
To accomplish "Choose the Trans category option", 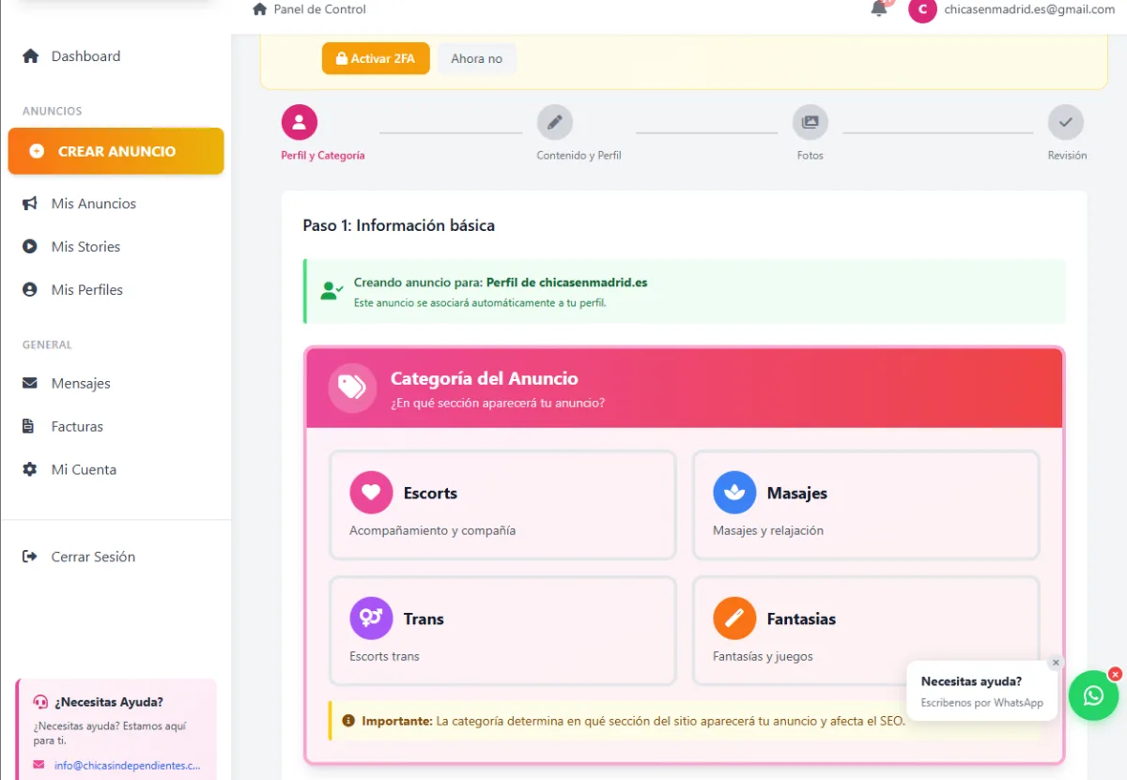I will (502, 631).
